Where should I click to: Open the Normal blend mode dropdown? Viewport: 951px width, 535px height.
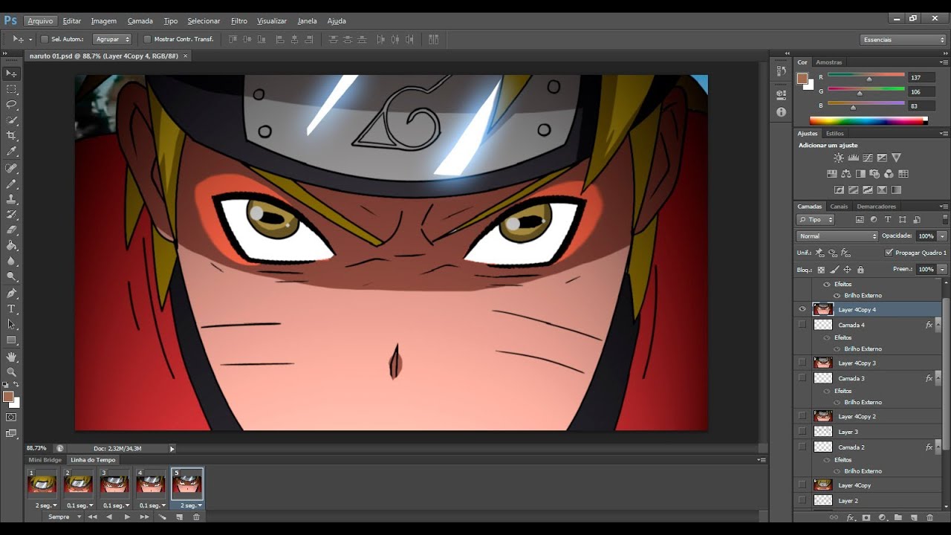click(837, 236)
